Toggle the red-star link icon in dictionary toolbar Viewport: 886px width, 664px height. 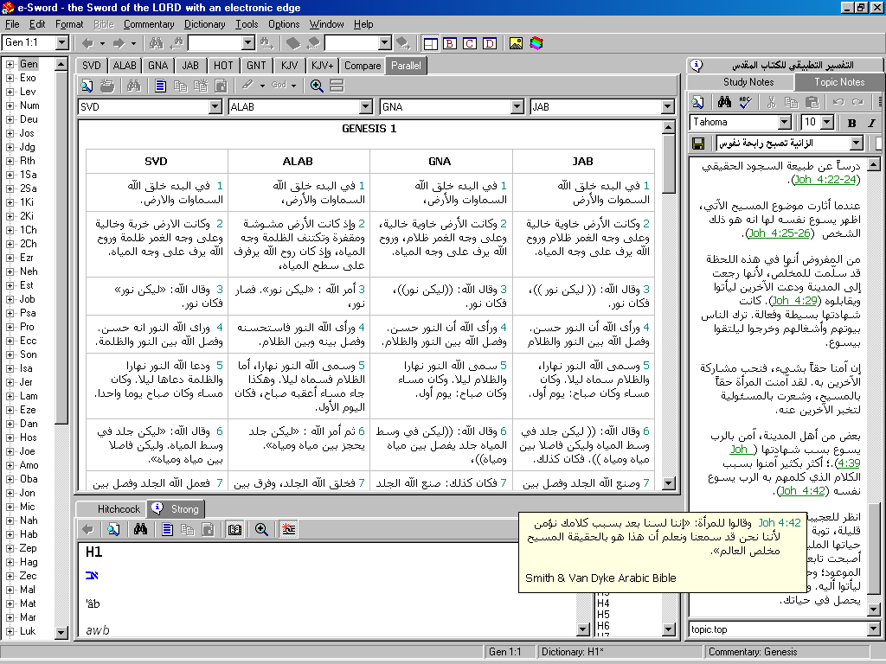point(288,529)
